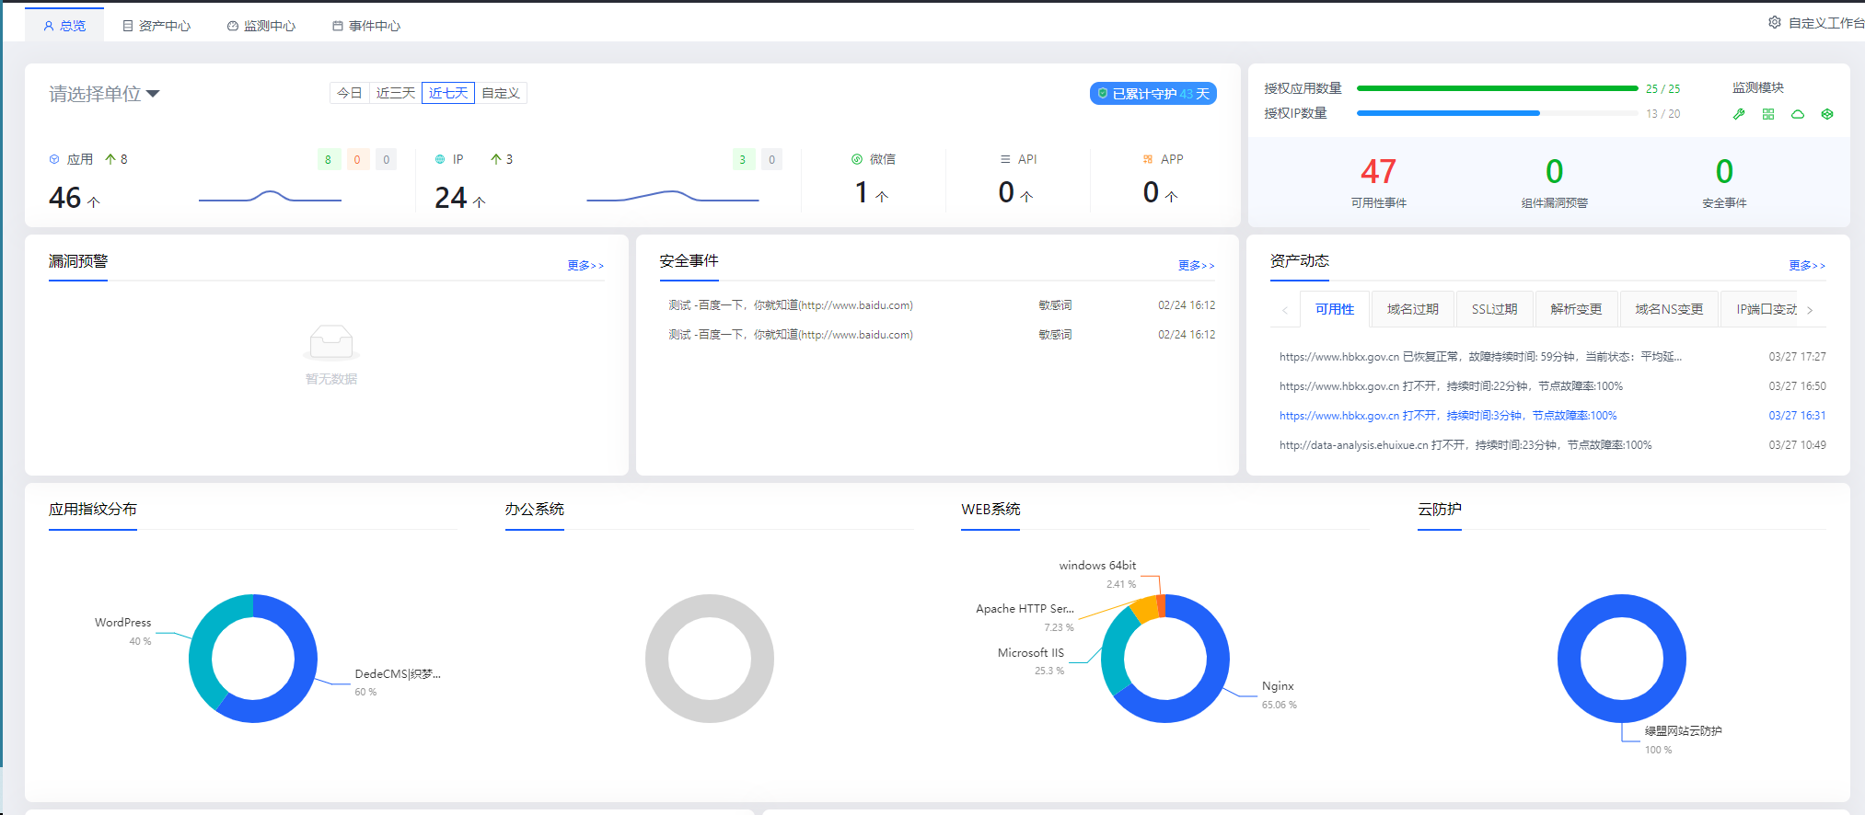Select the 今日 time range
The height and width of the screenshot is (815, 1865).
point(350,93)
